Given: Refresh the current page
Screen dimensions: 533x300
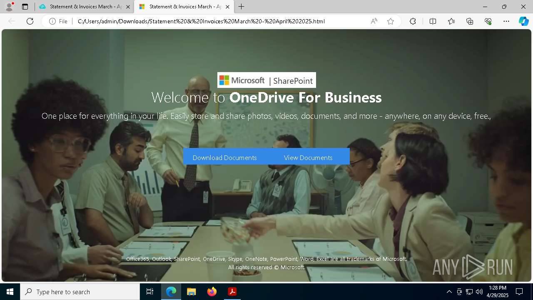Looking at the screenshot, I should (x=30, y=21).
